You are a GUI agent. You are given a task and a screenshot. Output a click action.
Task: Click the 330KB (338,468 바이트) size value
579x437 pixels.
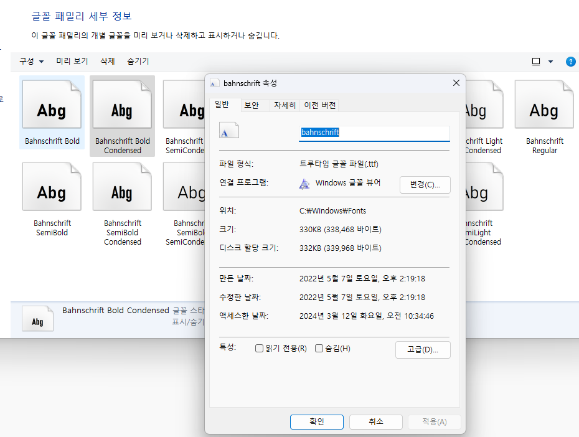341,229
